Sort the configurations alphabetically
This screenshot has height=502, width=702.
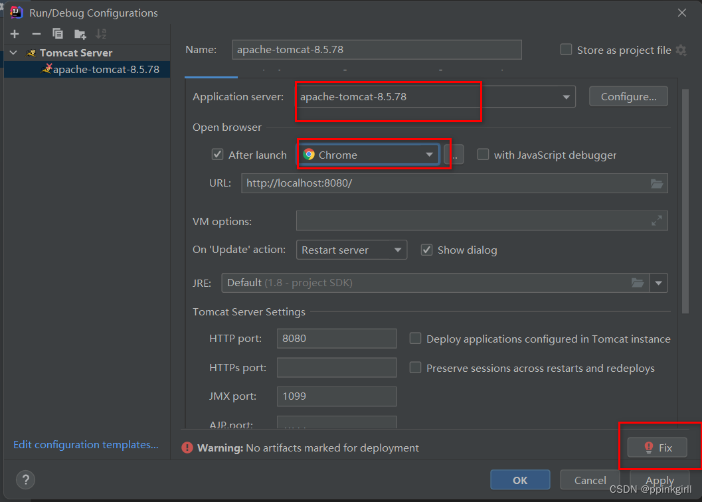101,34
